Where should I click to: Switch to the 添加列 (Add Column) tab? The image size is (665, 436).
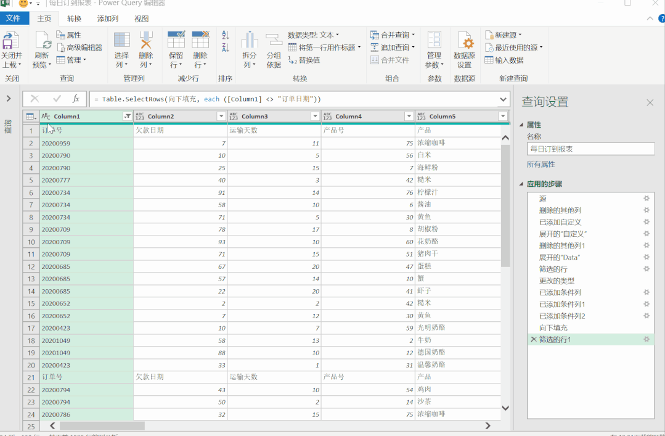point(107,19)
